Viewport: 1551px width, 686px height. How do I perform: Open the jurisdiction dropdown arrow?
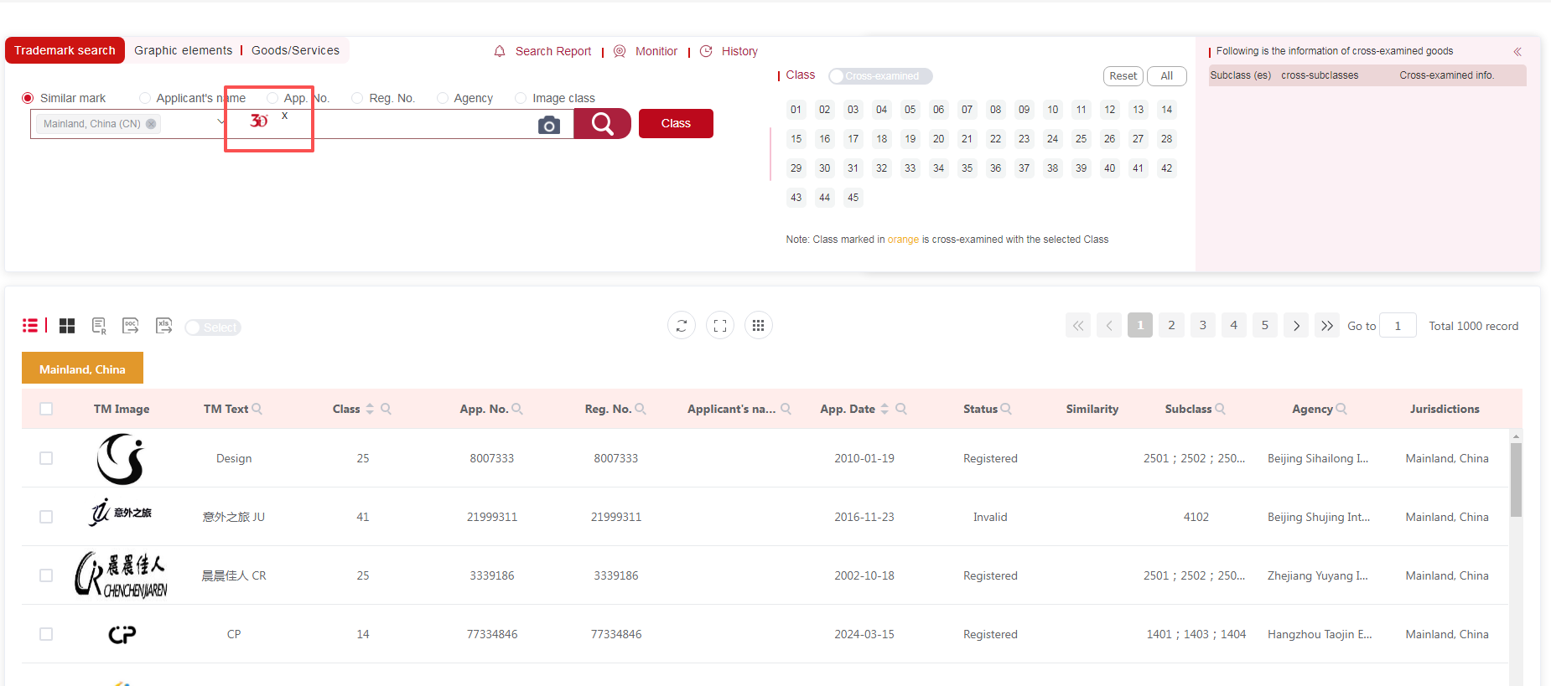220,122
